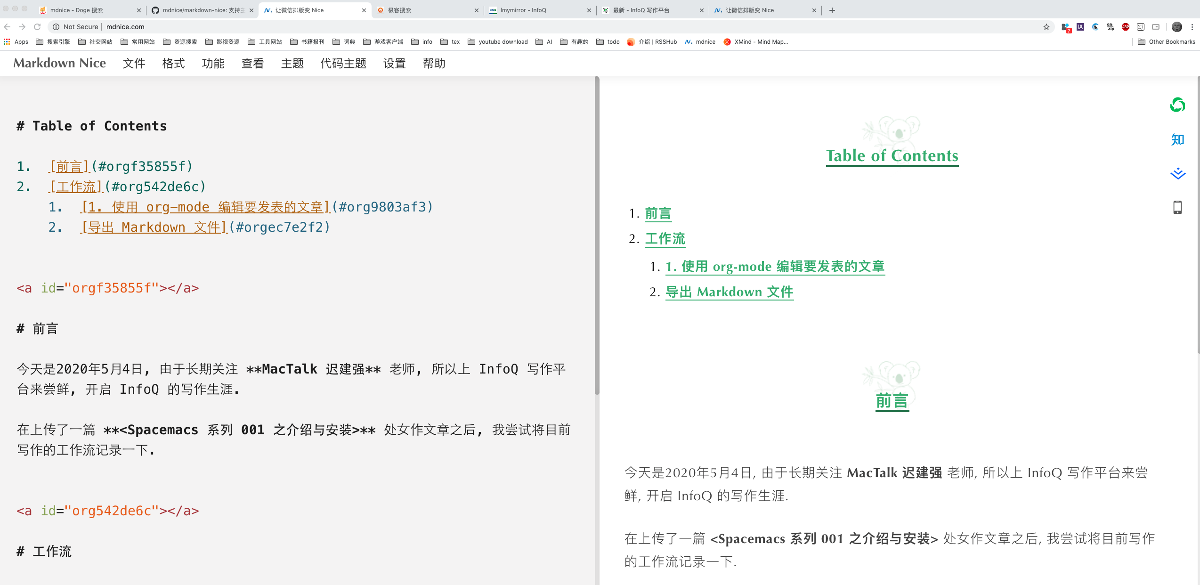Image resolution: width=1200 pixels, height=585 pixels.
Task: Open the 格式 menu
Action: (174, 64)
